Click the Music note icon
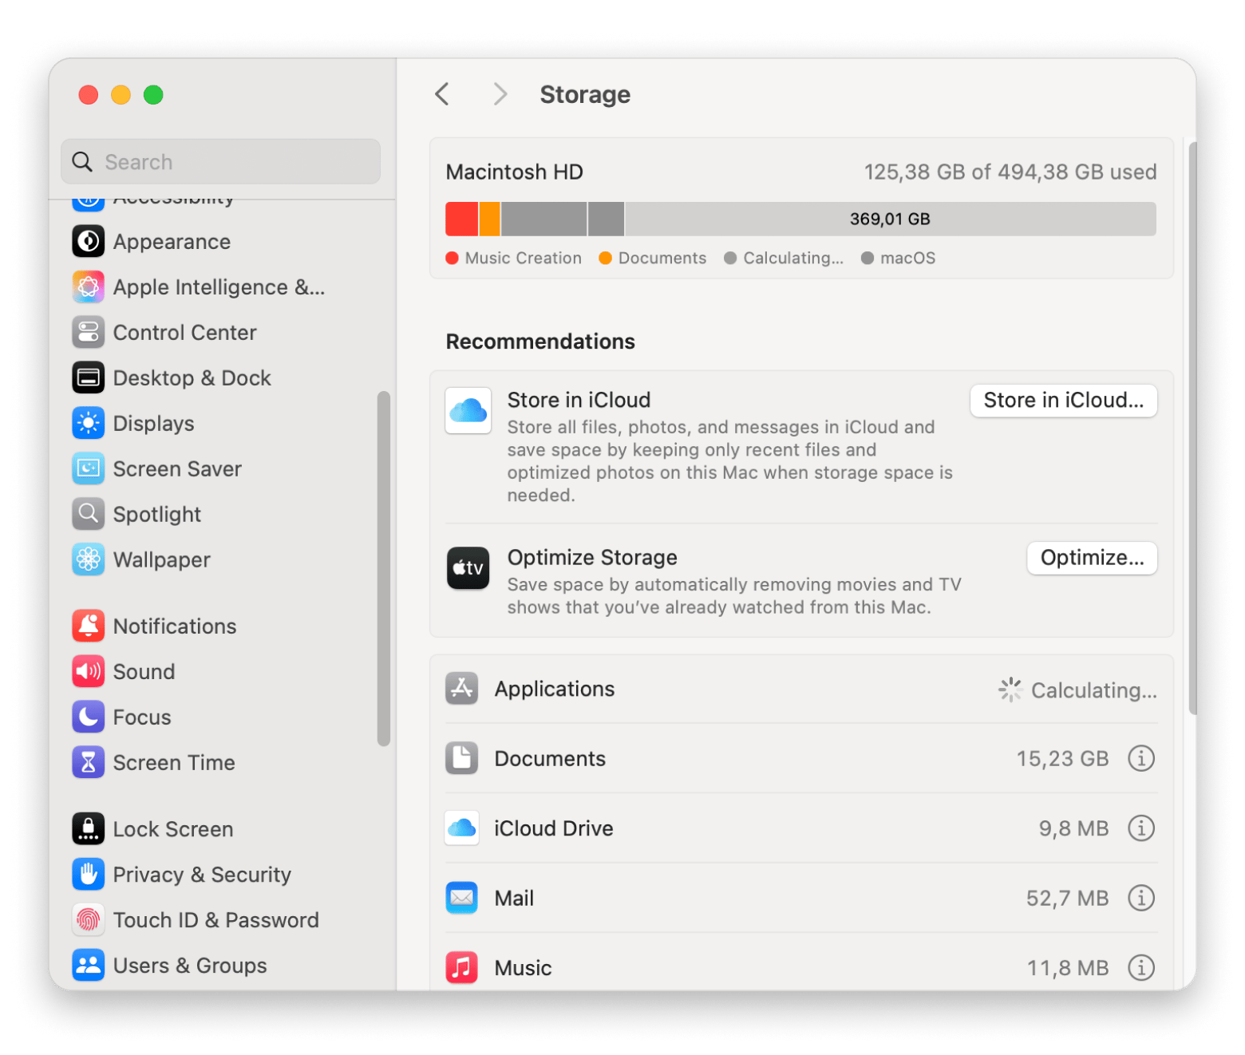Image resolution: width=1245 pixels, height=1055 pixels. tap(462, 967)
